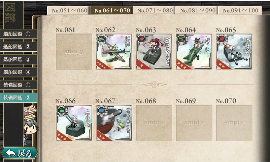Click the red gun icon on card No.065
This screenshot has height=162, width=270.
click(x=222, y=39)
